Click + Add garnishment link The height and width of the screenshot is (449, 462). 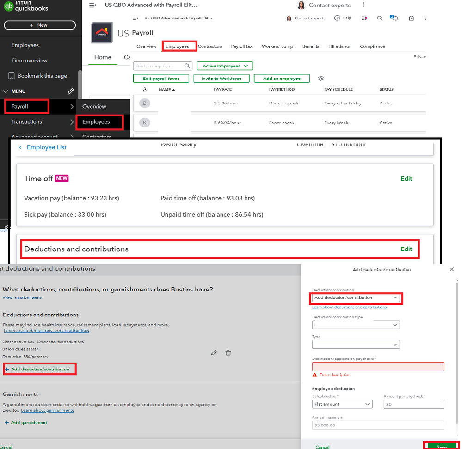26,423
